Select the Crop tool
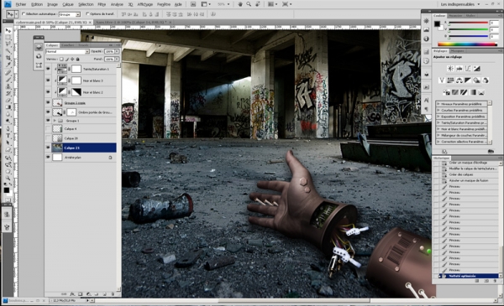The height and width of the screenshot is (306, 504). [x=8, y=58]
